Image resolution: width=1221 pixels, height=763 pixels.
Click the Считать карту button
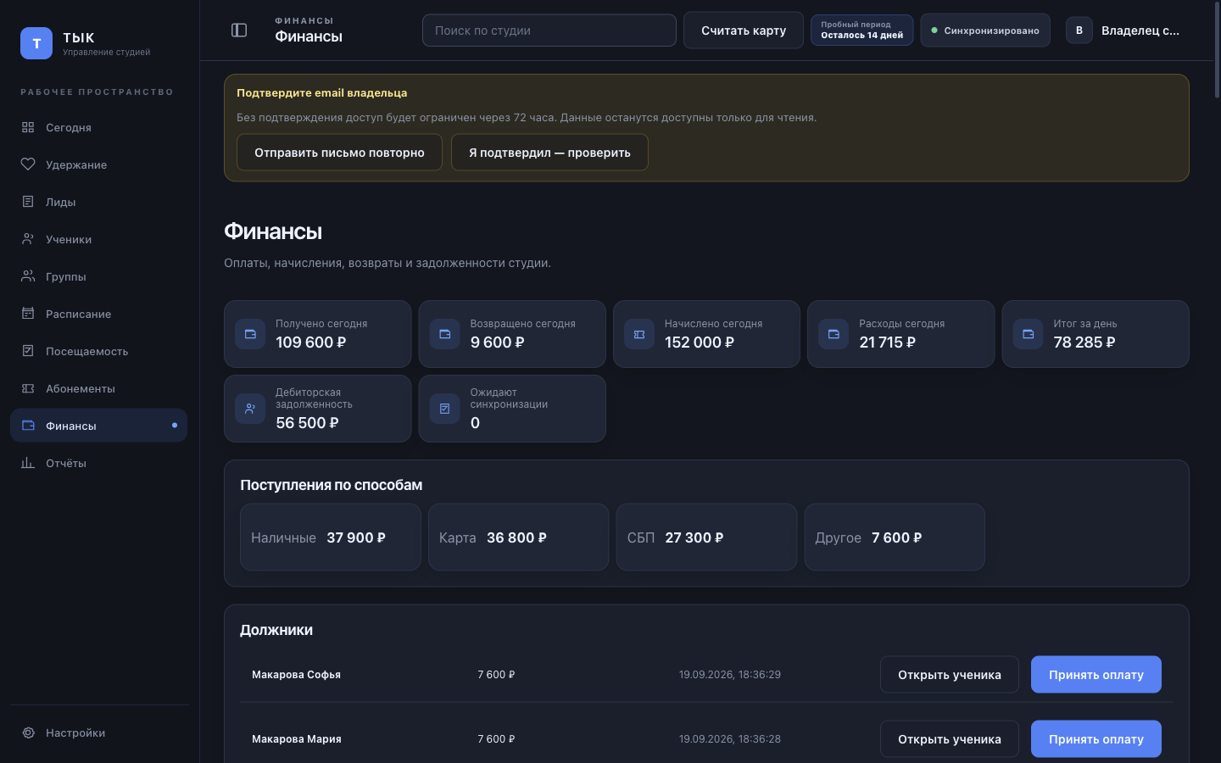pyautogui.click(x=744, y=31)
